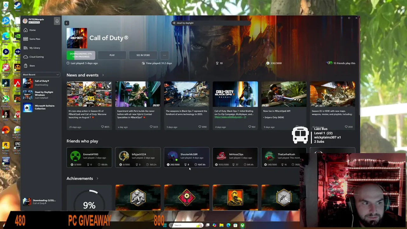The width and height of the screenshot is (407, 229).
Task: Click the 15 friends play this link
Action: pos(341,63)
